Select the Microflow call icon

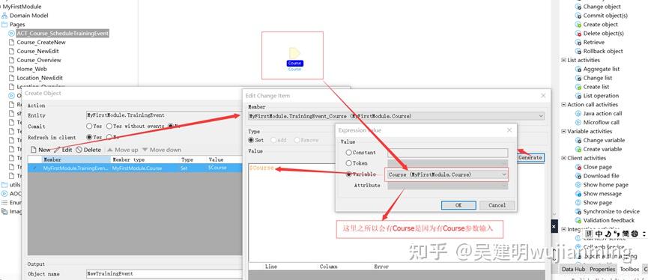[578, 122]
